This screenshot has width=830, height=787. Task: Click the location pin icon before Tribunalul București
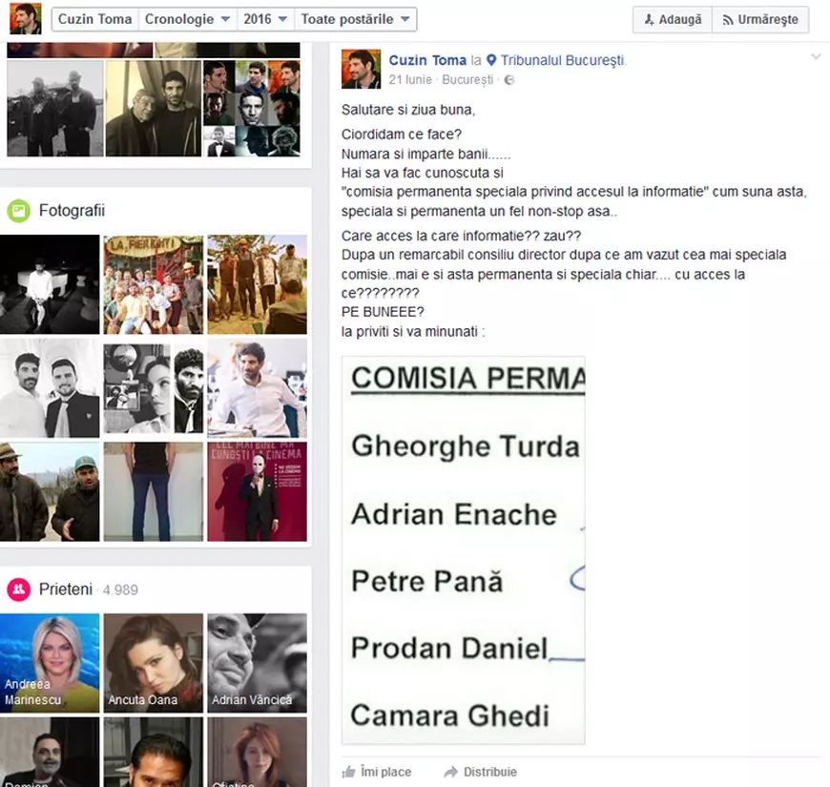(489, 59)
